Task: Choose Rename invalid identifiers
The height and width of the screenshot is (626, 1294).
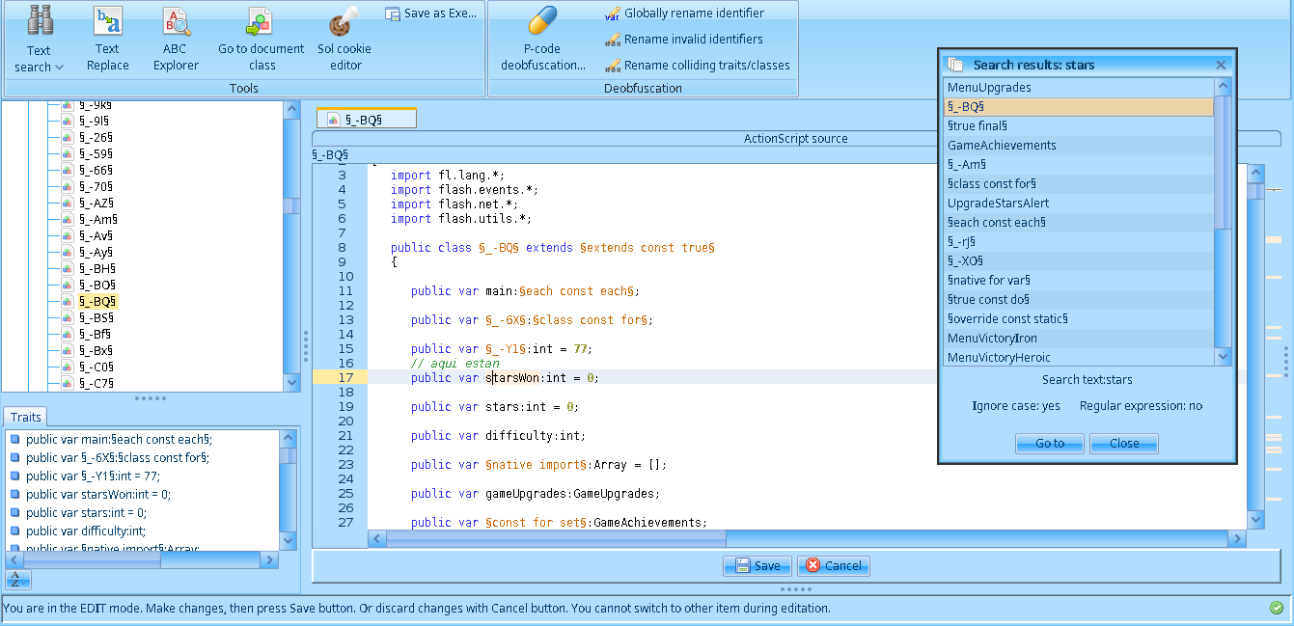Action: tap(693, 40)
